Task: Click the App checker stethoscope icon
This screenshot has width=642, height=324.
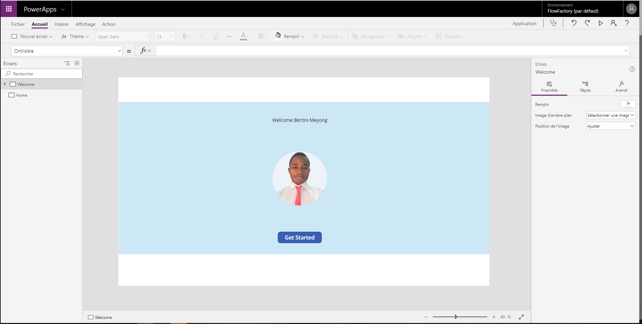Action: click(553, 23)
